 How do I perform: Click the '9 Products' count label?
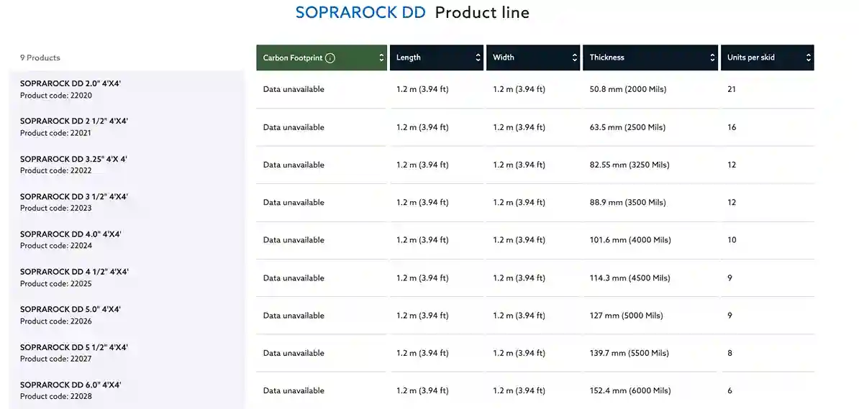tap(40, 58)
